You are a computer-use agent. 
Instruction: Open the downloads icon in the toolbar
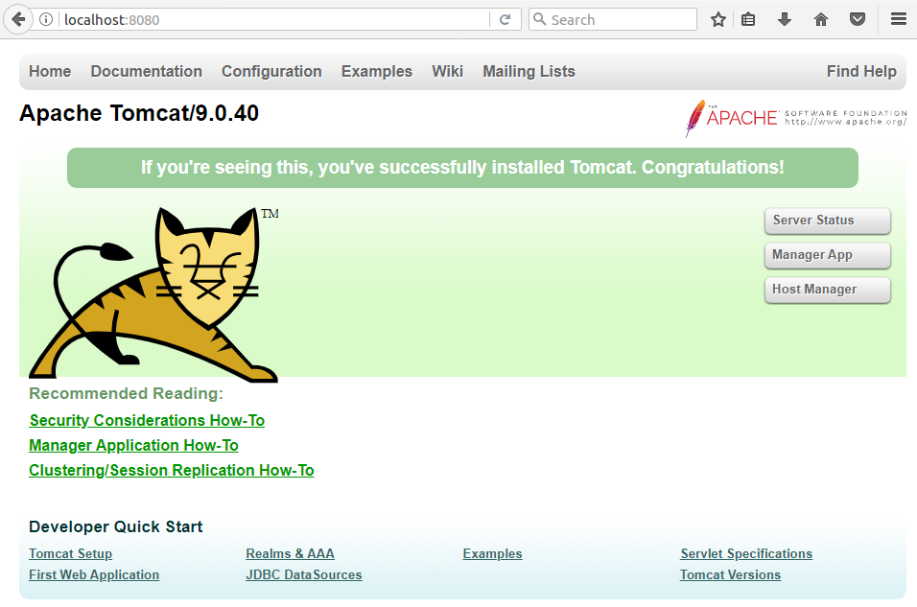coord(785,18)
